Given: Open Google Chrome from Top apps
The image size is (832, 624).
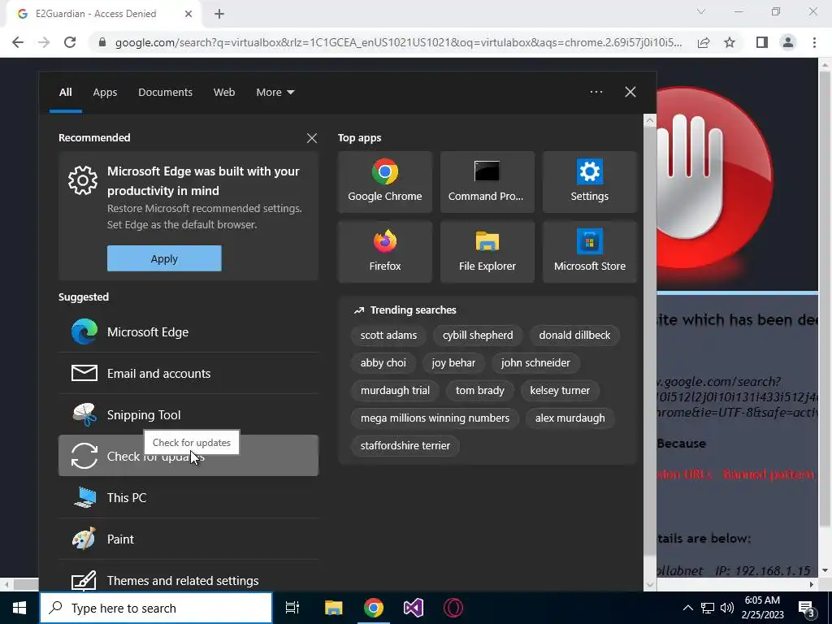Looking at the screenshot, I should point(384,182).
